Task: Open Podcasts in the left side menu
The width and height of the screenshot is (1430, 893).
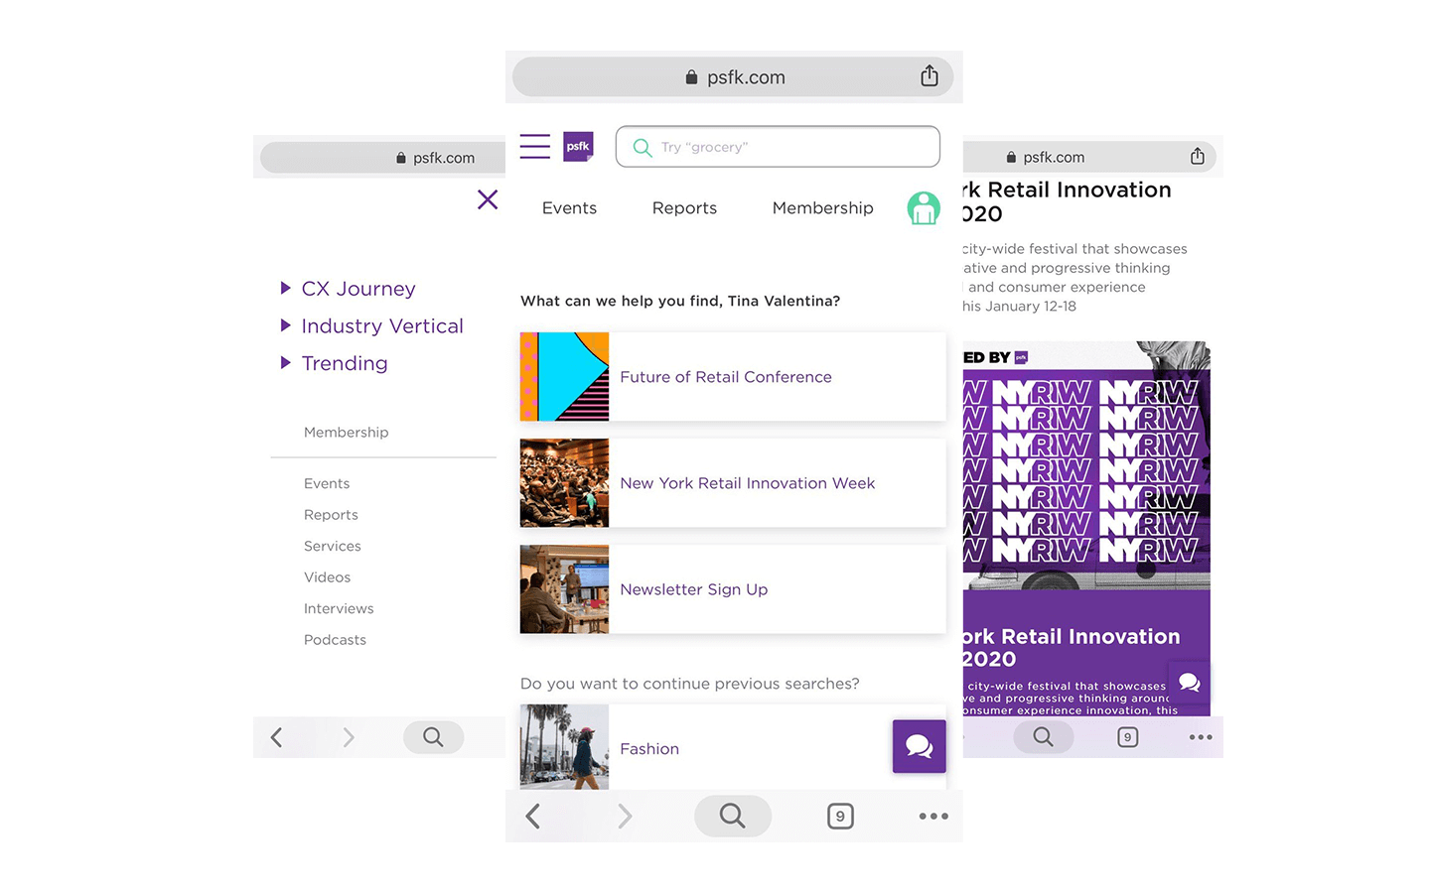Action: coord(335,640)
